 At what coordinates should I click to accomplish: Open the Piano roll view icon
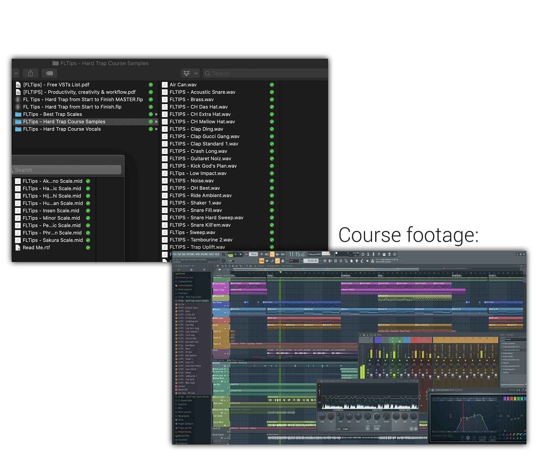click(x=330, y=261)
